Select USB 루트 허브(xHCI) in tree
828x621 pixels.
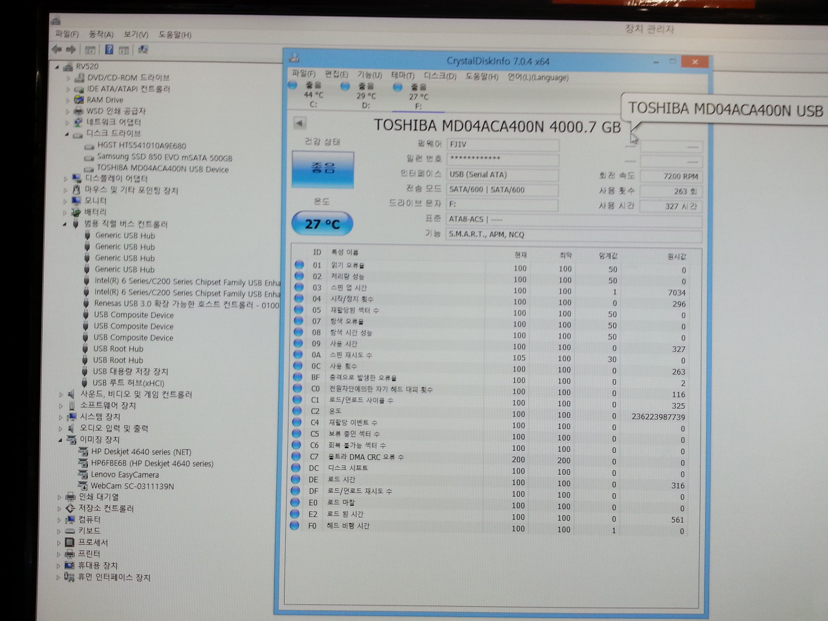tap(128, 383)
